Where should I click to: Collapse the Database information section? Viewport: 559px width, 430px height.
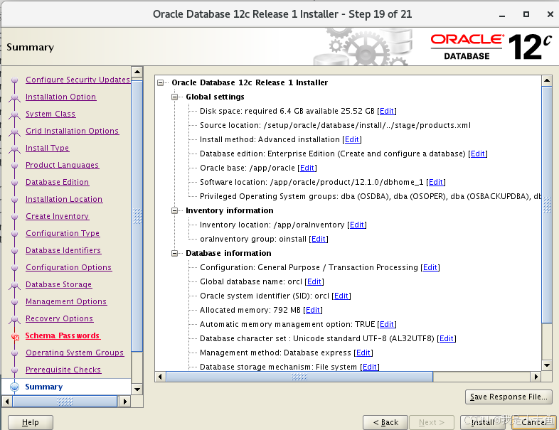tap(175, 253)
